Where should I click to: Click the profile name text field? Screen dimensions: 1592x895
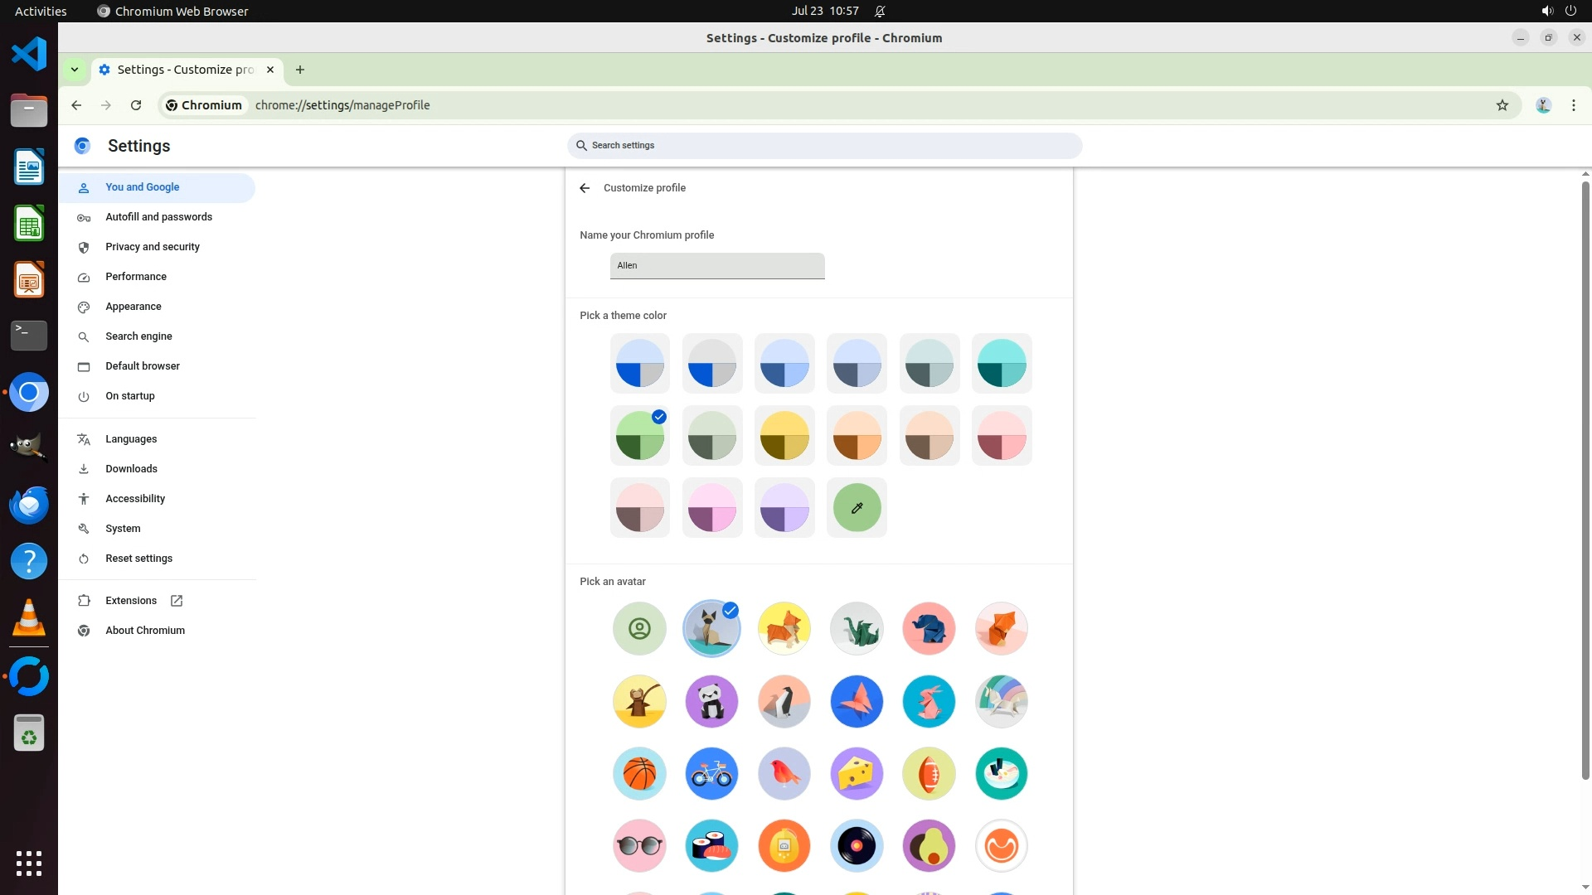point(717,266)
